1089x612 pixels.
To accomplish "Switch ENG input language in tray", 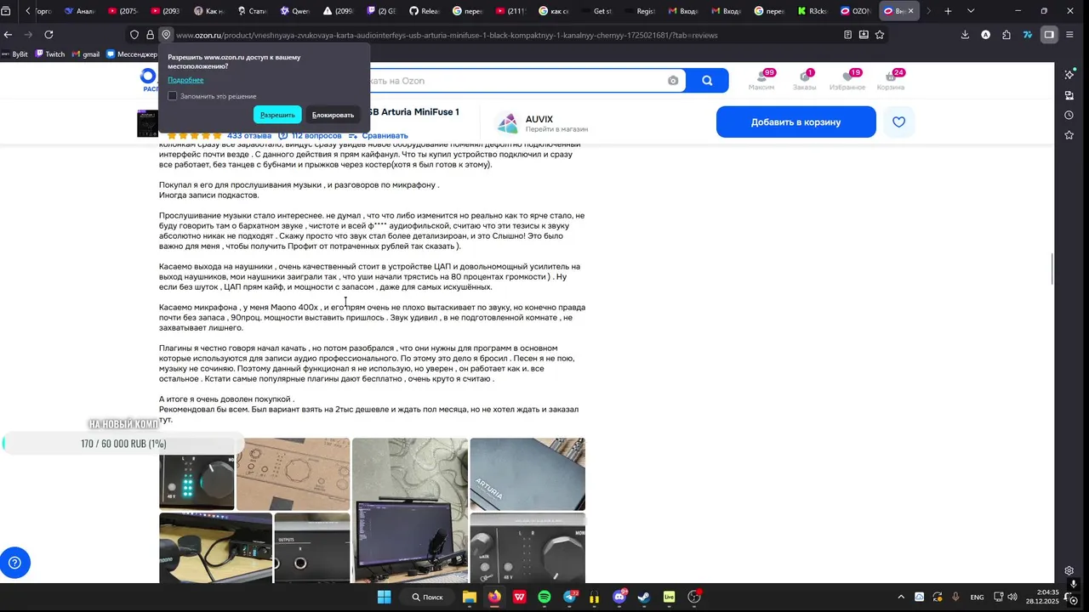I will (977, 597).
